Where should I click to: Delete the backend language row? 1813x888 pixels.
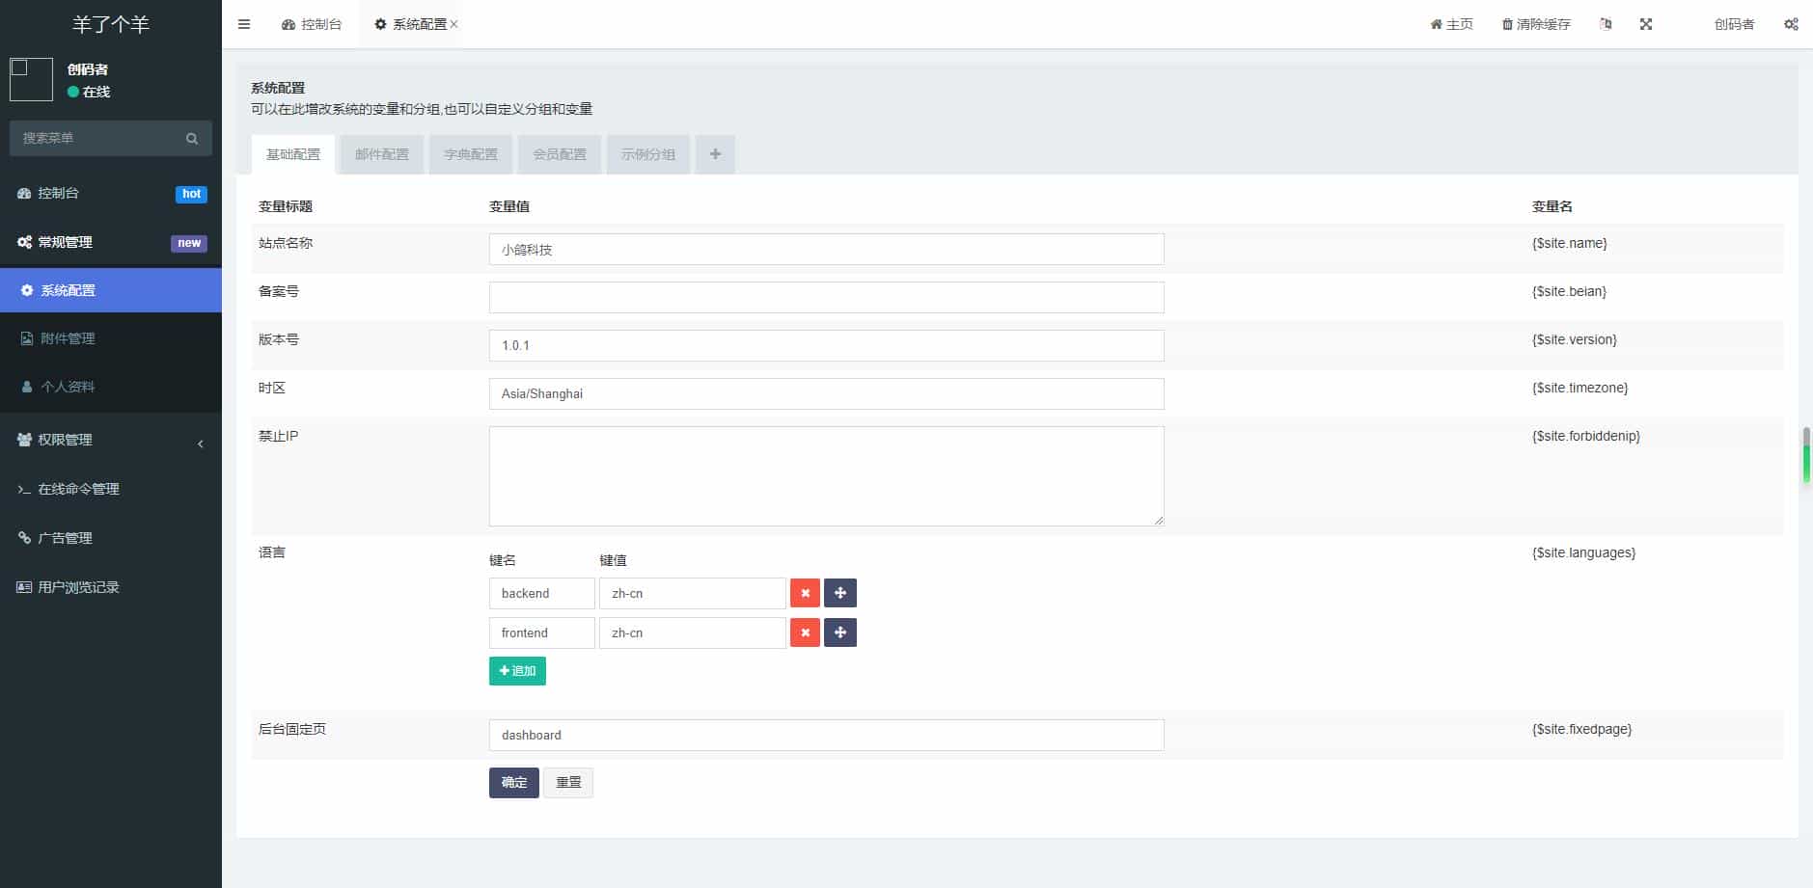805,593
